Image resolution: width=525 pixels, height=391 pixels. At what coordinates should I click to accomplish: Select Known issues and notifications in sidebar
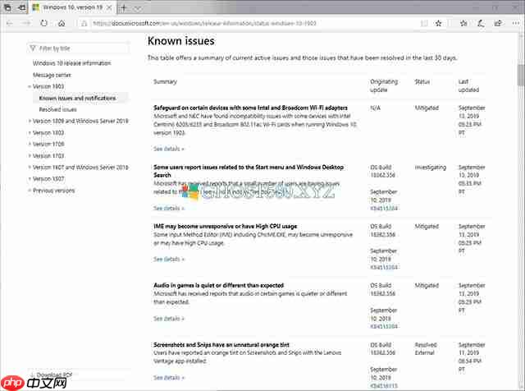click(x=77, y=98)
